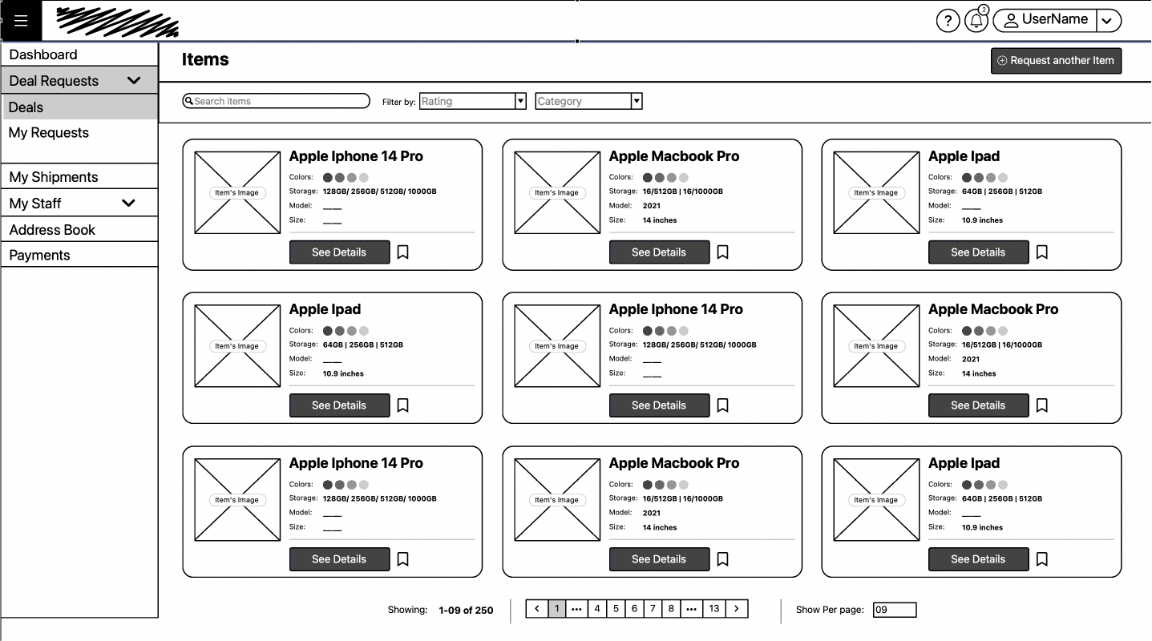This screenshot has height=641, width=1152.
Task: Go to next page using right arrow
Action: [737, 609]
